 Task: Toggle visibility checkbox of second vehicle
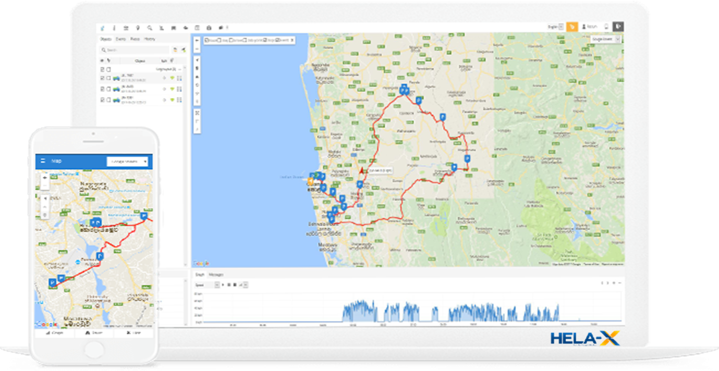102,89
